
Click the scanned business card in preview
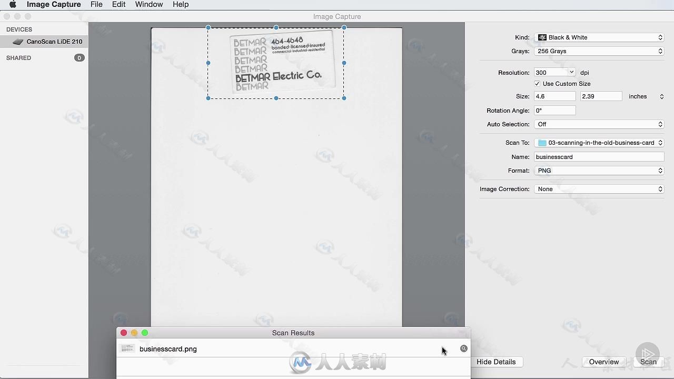282,62
